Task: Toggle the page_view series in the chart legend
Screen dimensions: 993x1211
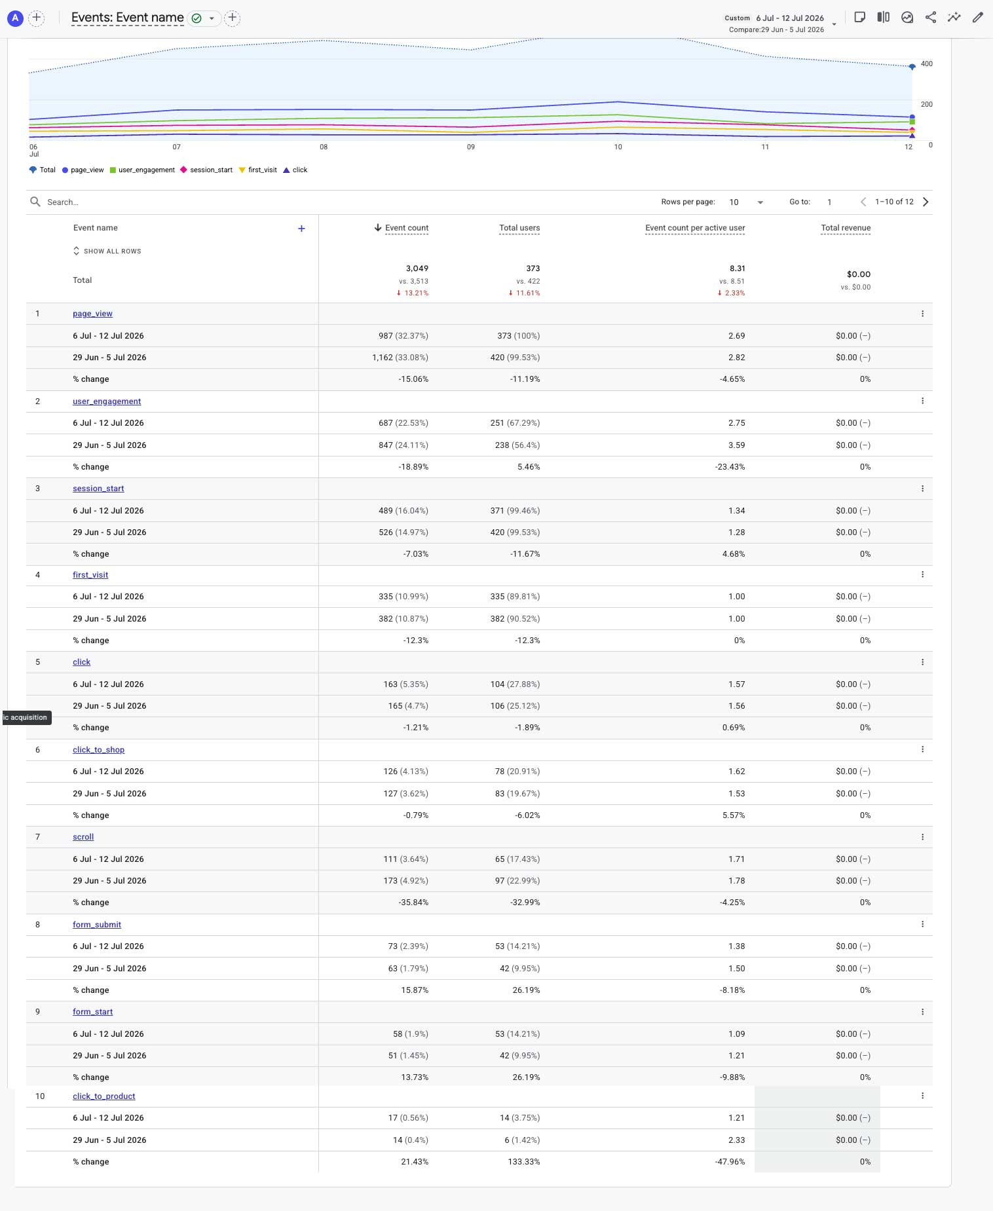Action: click(x=83, y=170)
